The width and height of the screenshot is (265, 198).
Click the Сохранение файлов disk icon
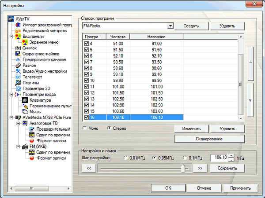tap(18, 54)
